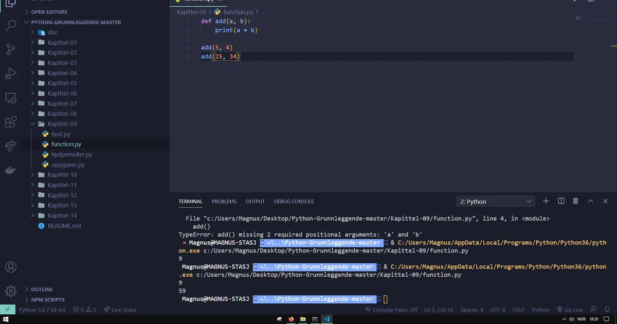Image resolution: width=617 pixels, height=324 pixels.
Task: Open the Manage gear icon
Action: pyautogui.click(x=10, y=291)
